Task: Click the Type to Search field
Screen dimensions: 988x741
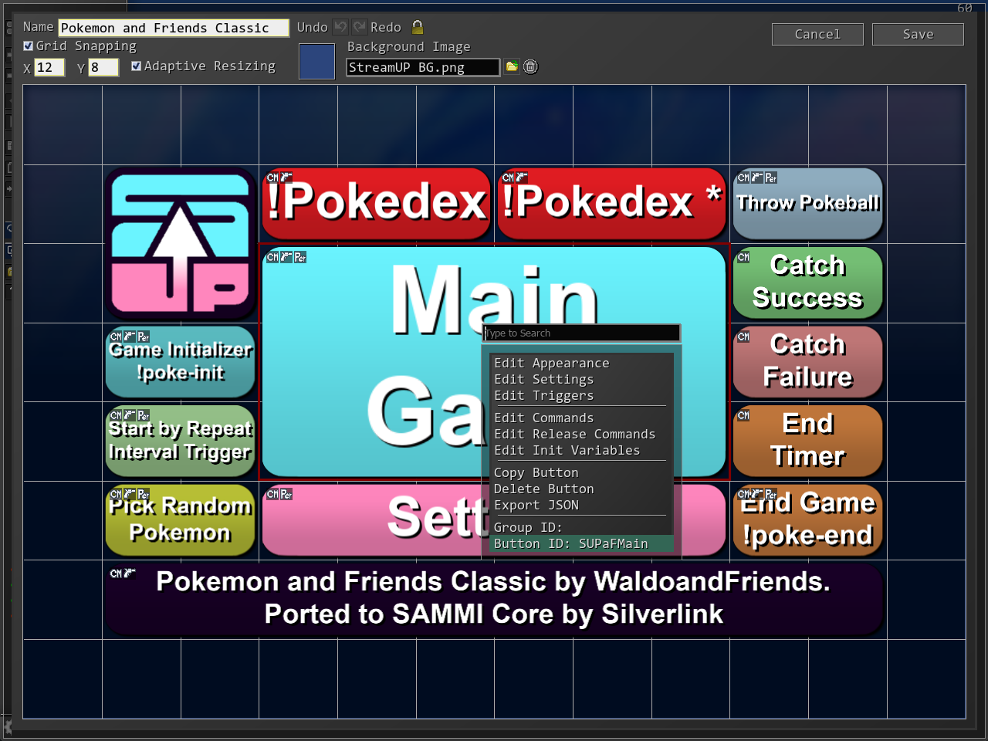Action: pos(581,333)
